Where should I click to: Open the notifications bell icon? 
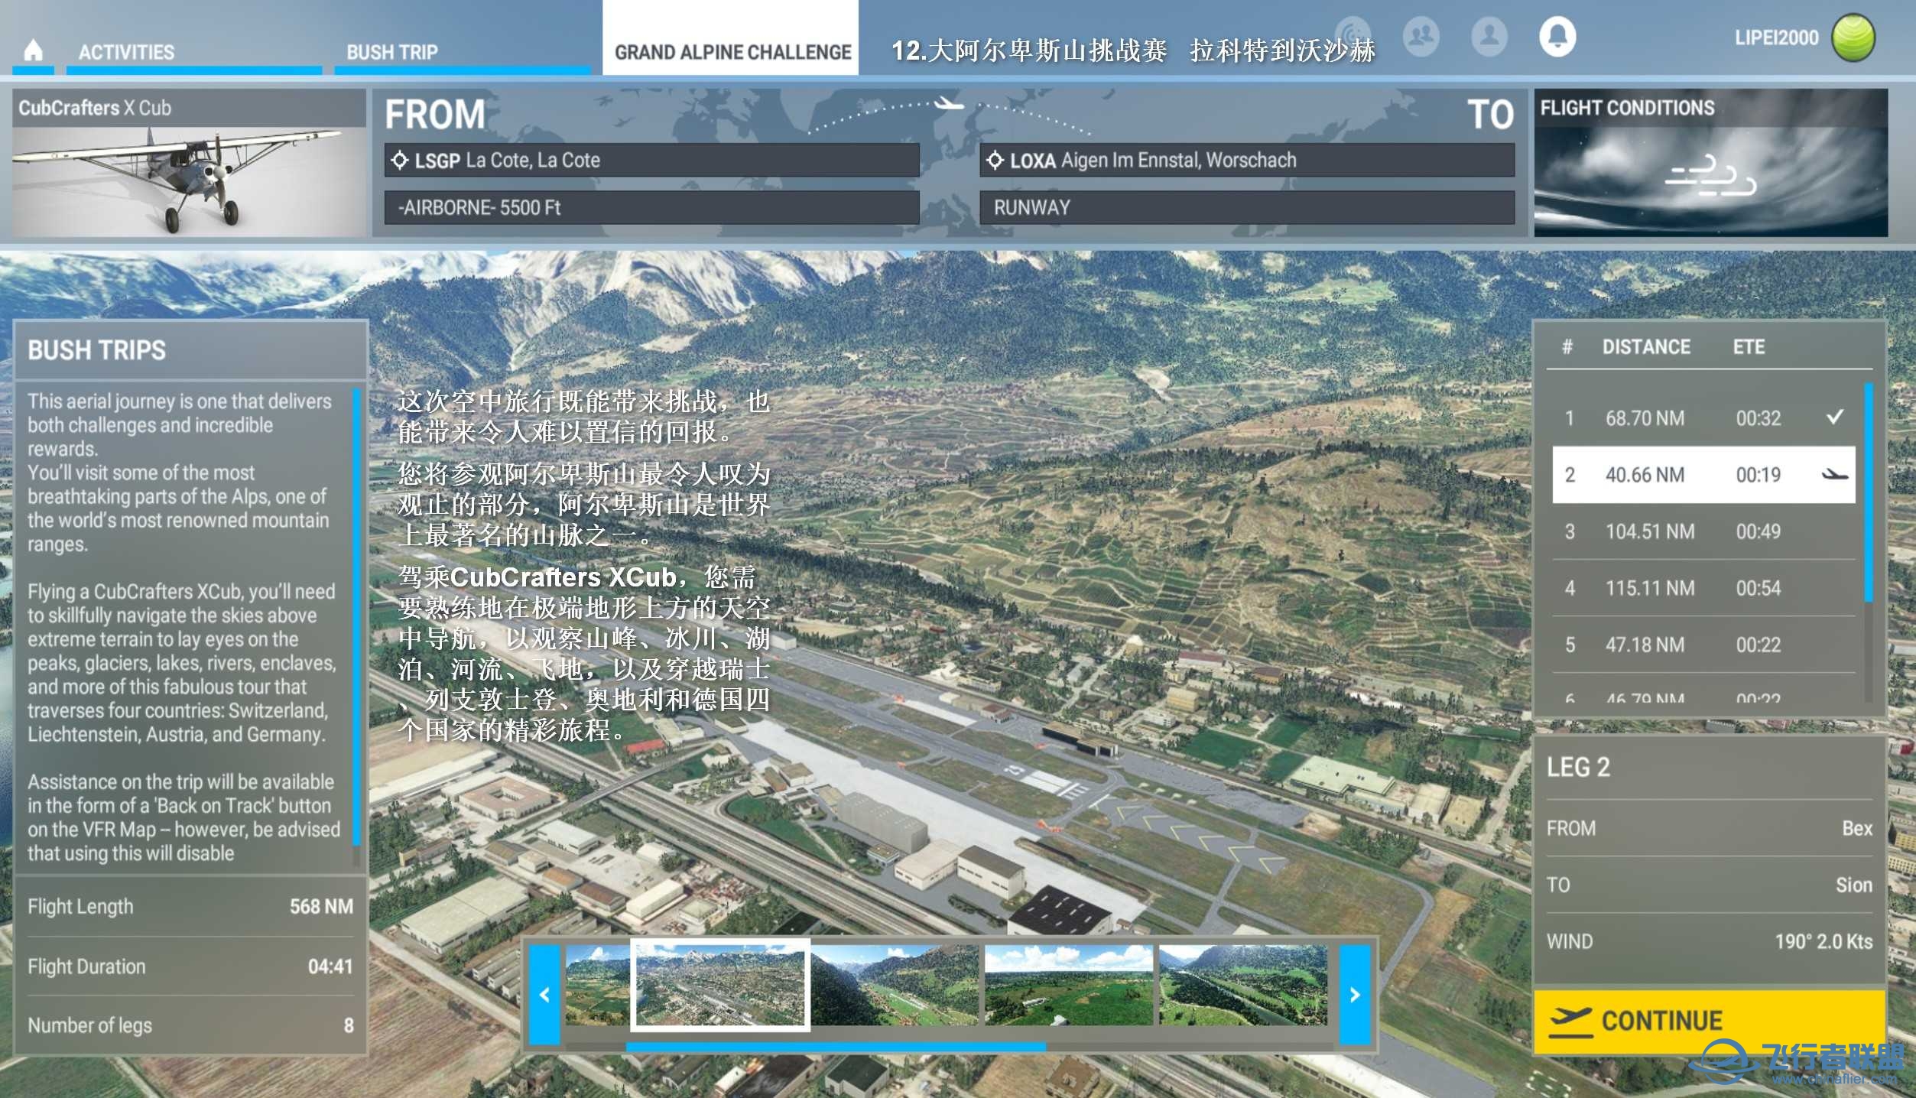click(x=1557, y=35)
